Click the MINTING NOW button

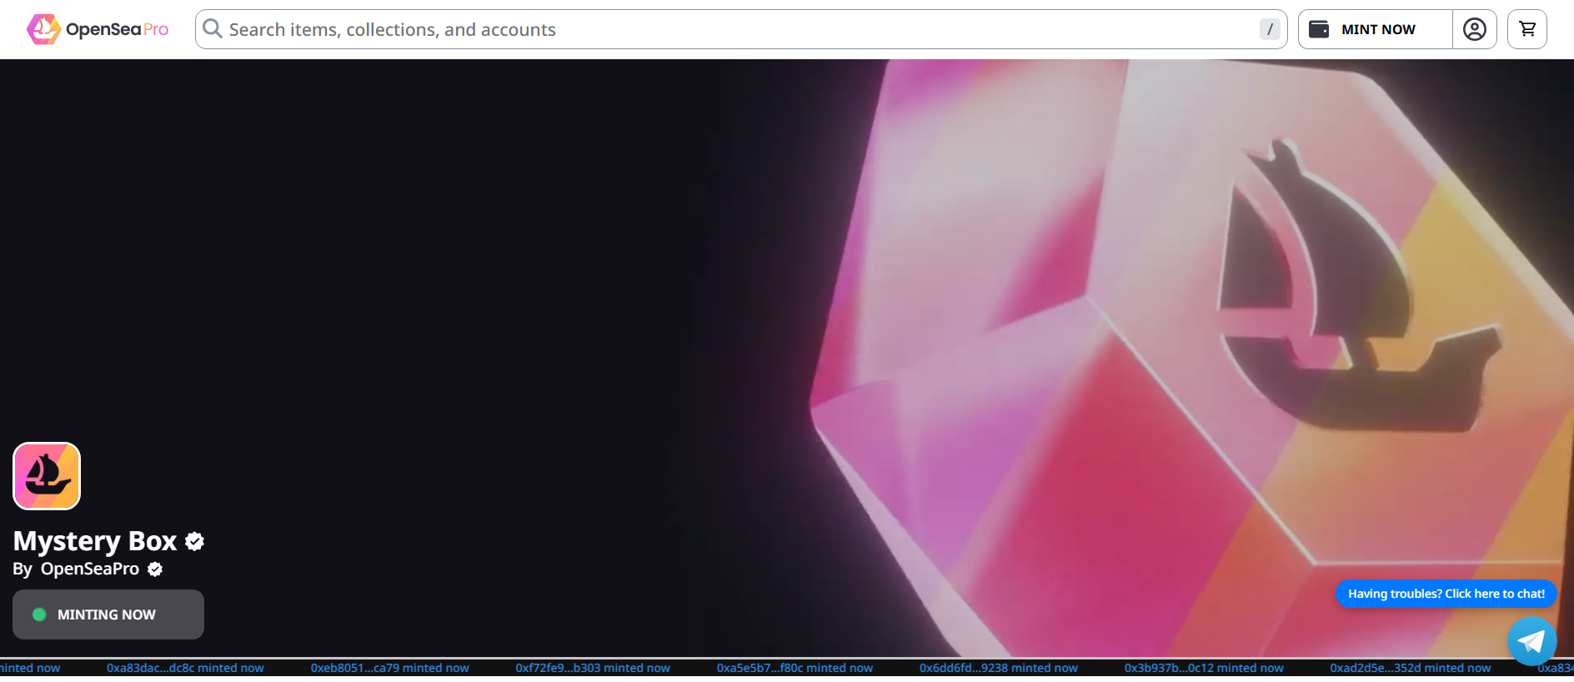click(x=108, y=614)
